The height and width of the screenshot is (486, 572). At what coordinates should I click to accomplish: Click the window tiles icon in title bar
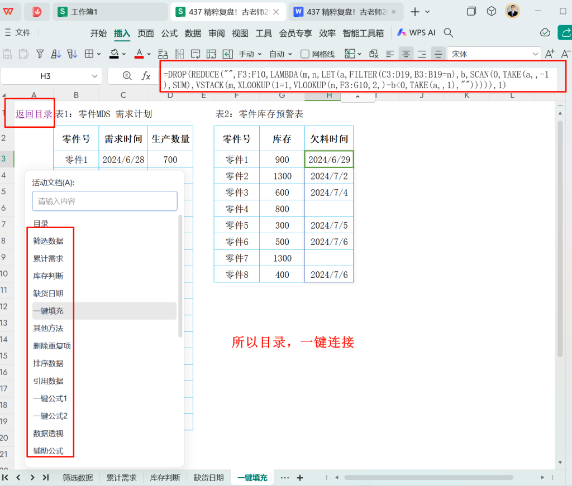pos(471,11)
